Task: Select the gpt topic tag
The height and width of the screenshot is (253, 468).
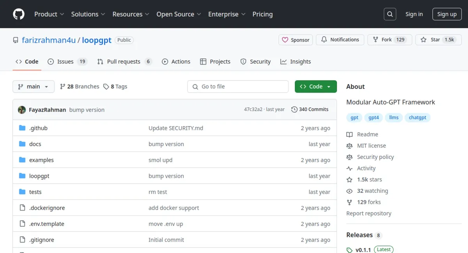Action: tap(354, 118)
